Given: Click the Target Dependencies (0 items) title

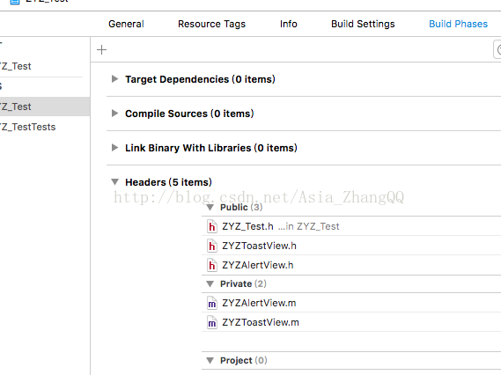Looking at the screenshot, I should click(x=200, y=79).
